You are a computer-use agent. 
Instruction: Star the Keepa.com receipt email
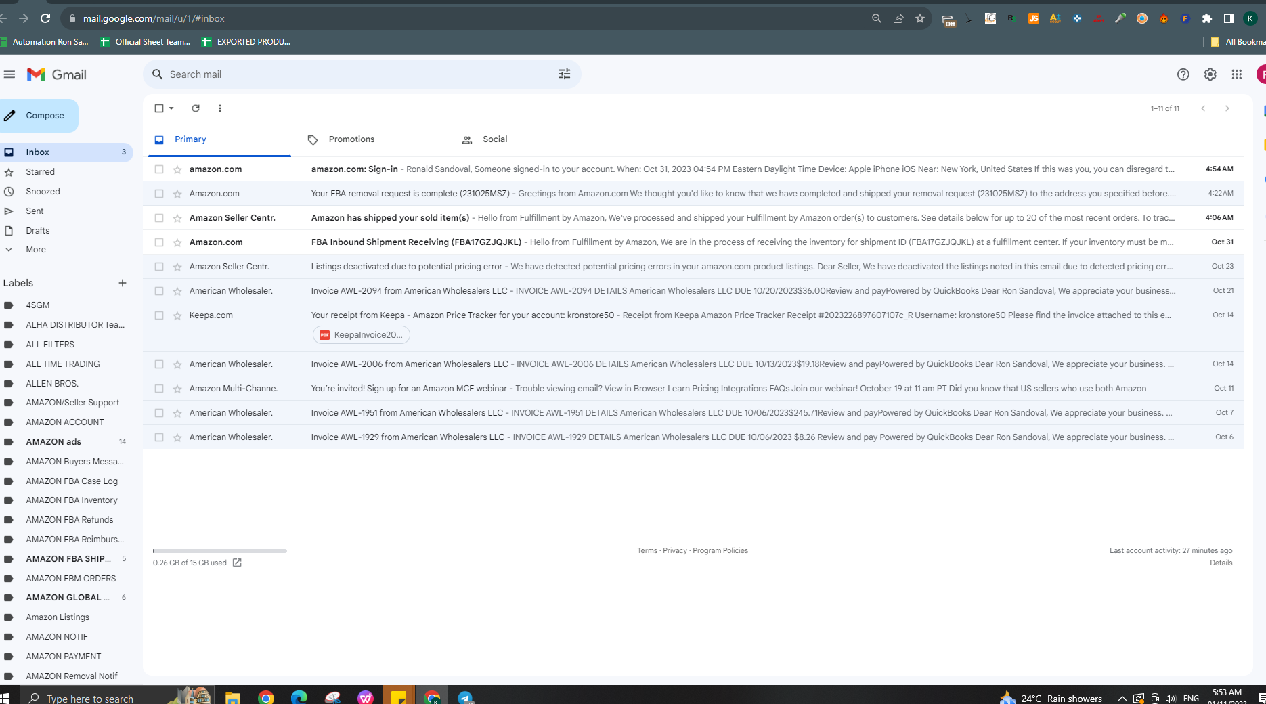point(177,315)
